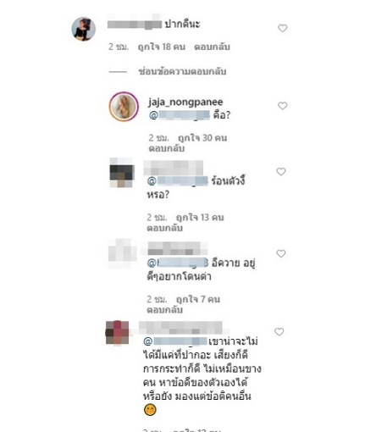
Task: Like jaja_nongpanee's reply with the heart
Action: (x=283, y=106)
